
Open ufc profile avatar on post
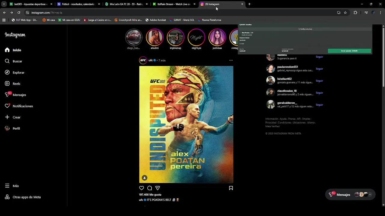[x=143, y=60]
